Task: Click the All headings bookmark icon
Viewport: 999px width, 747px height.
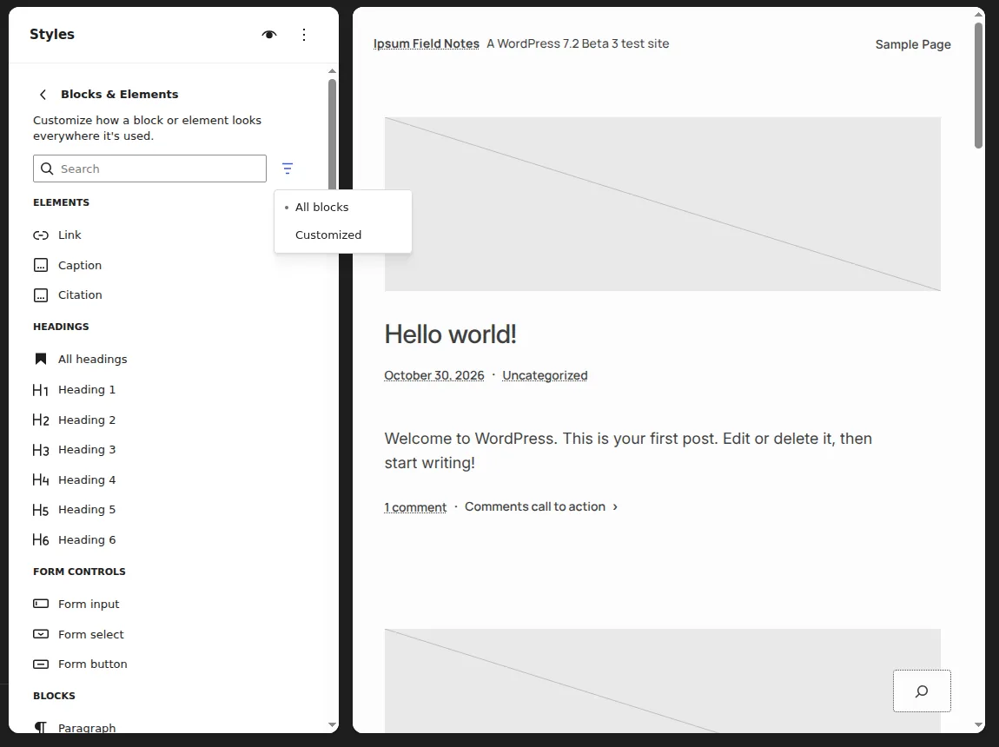Action: (x=41, y=359)
